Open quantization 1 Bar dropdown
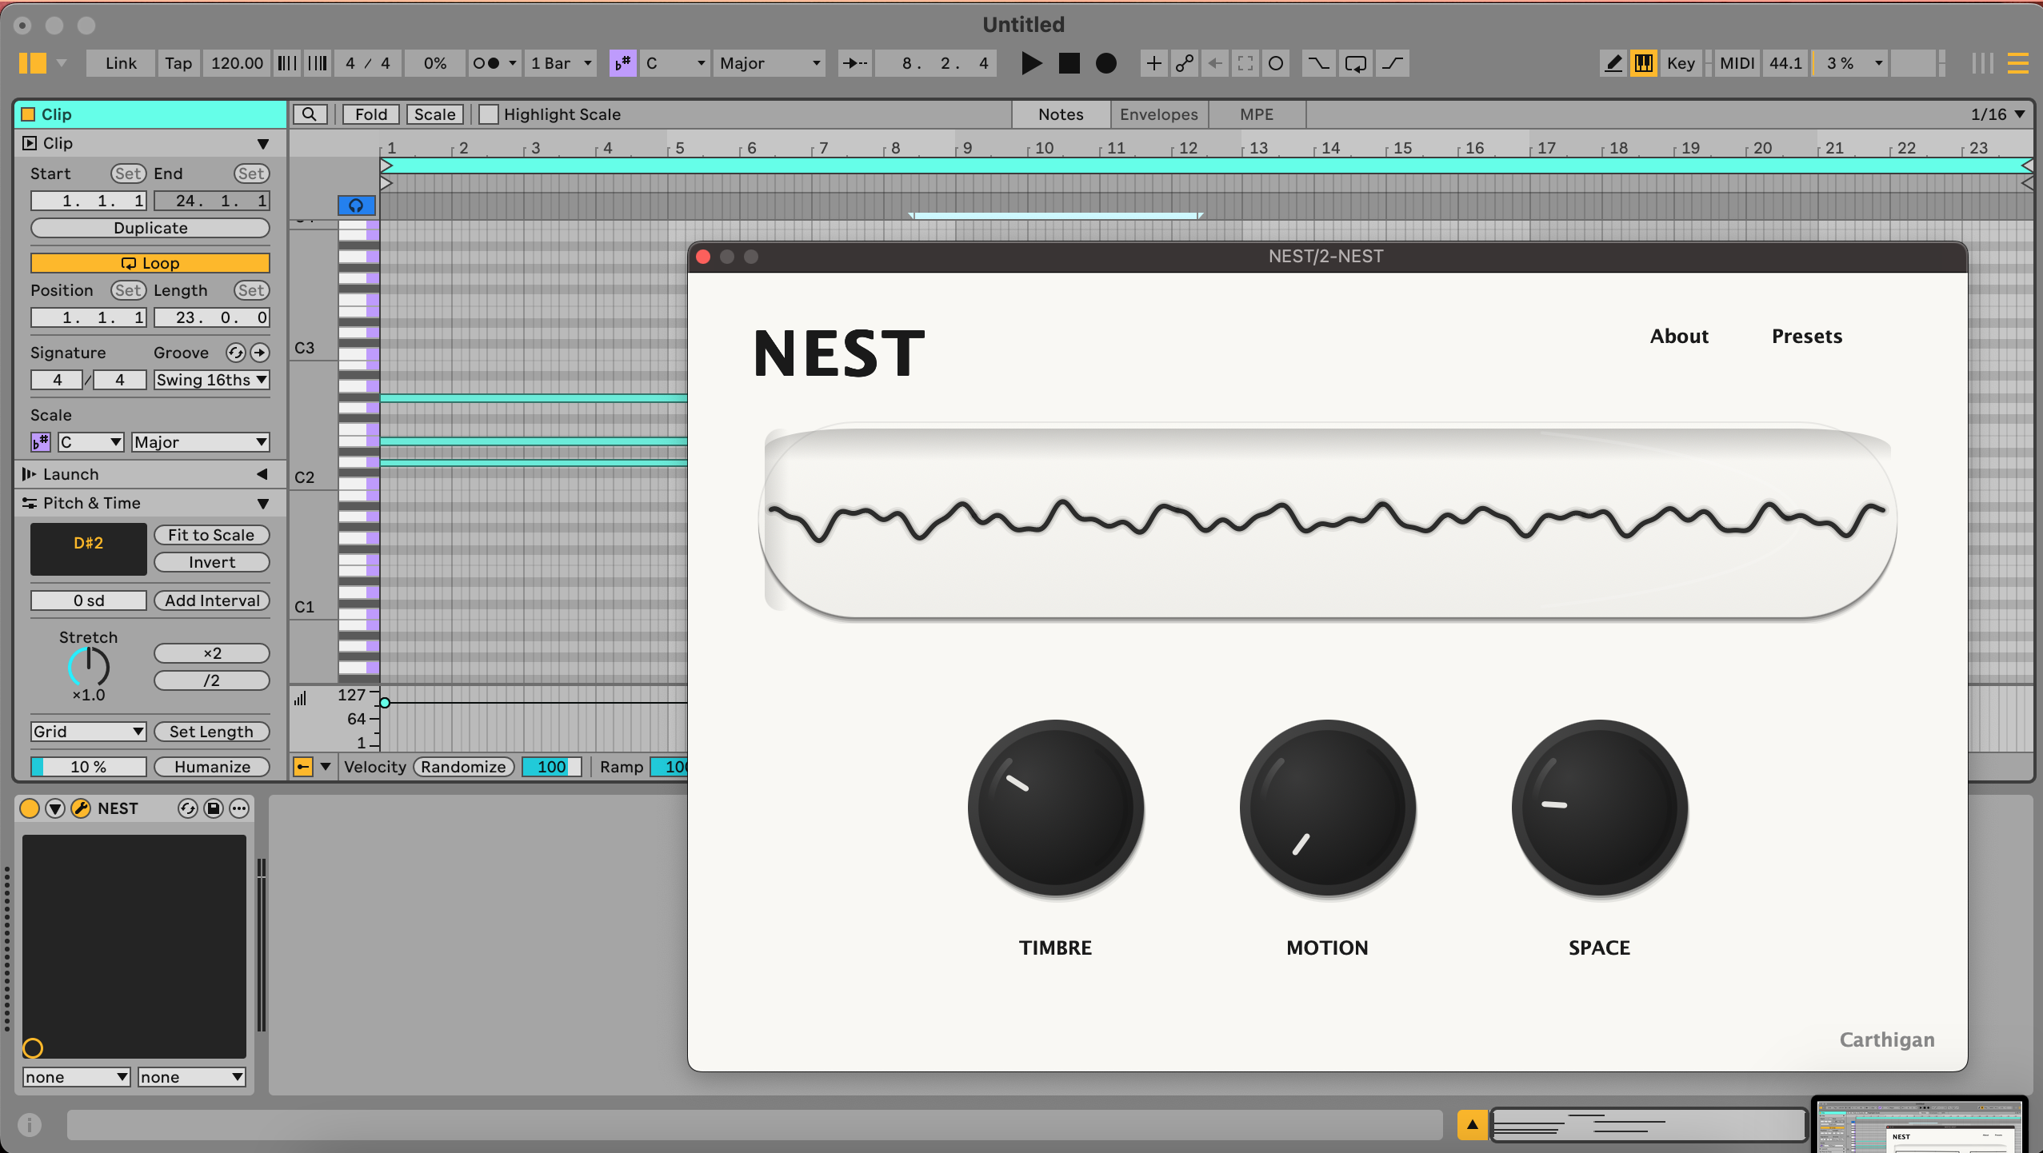Image resolution: width=2043 pixels, height=1153 pixels. click(x=562, y=63)
